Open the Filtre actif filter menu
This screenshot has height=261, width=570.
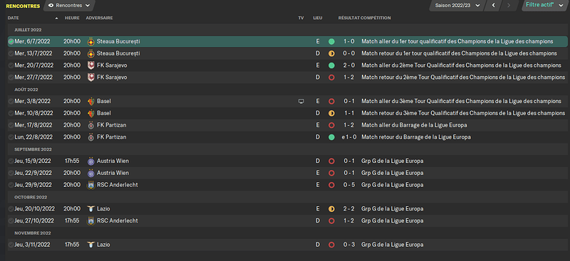(544, 5)
